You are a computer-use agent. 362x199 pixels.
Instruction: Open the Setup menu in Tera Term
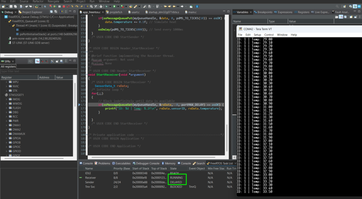tap(257, 35)
